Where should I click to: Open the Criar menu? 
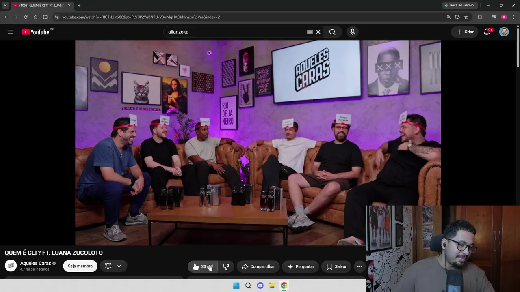(465, 32)
